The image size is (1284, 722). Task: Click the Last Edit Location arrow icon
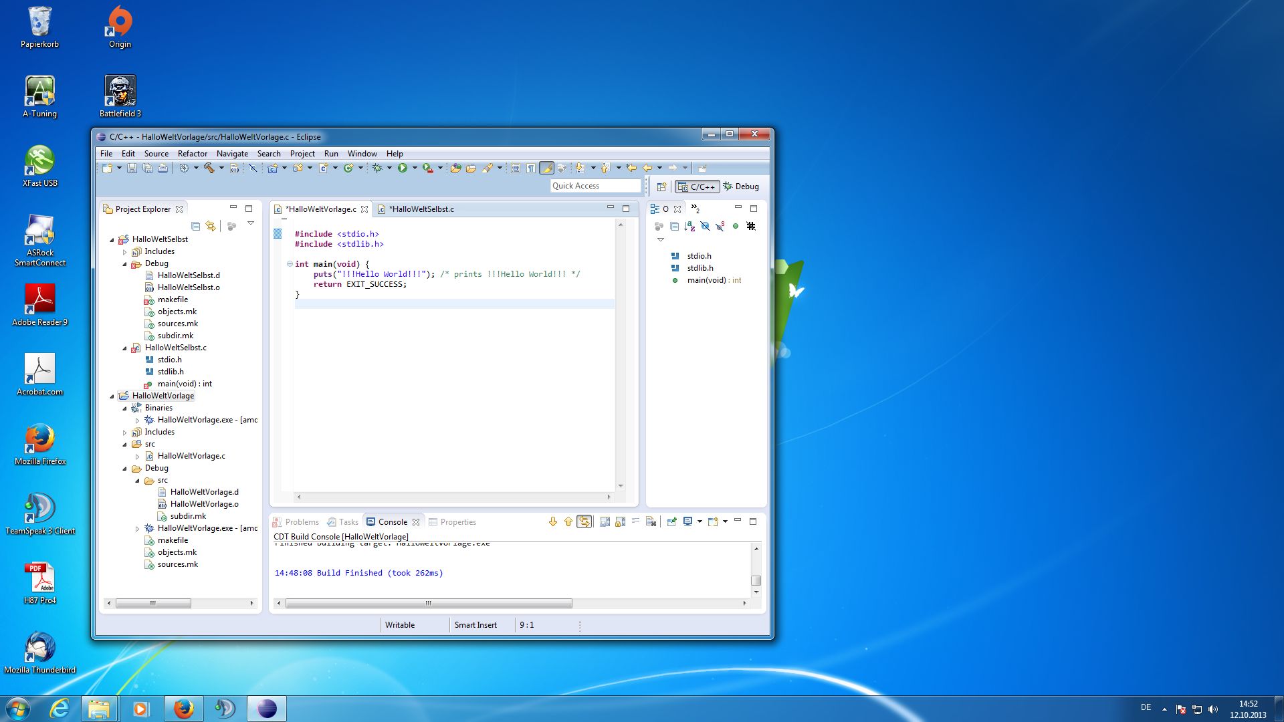point(631,168)
